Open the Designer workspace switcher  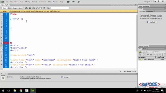[148, 2]
